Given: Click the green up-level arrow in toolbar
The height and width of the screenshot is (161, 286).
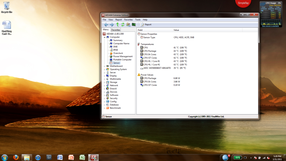Looking at the screenshot, I should point(117,24).
